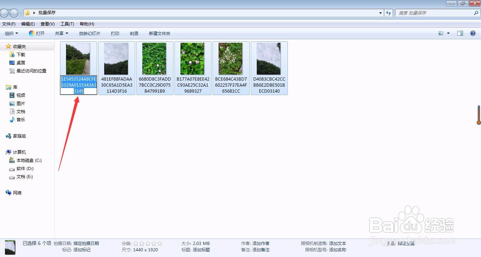
Task: Select 桌面 in favorites
Action: [20, 63]
